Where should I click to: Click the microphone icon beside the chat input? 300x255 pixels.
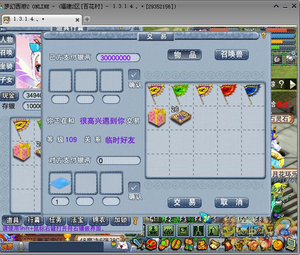pyautogui.click(x=21, y=247)
